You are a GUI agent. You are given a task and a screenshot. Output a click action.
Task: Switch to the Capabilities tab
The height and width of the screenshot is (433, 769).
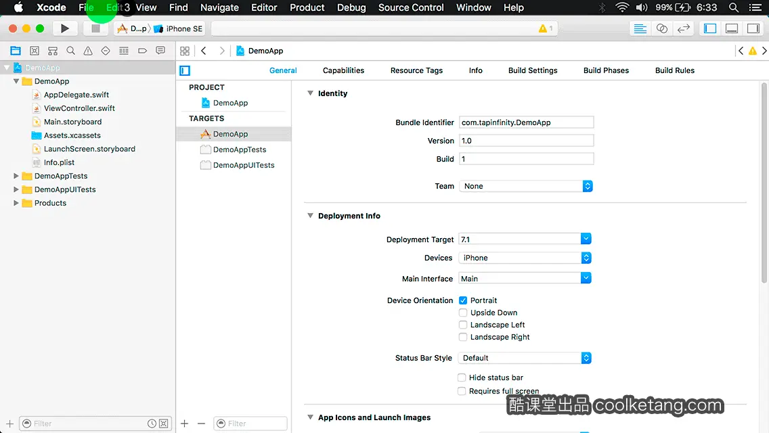343,70
